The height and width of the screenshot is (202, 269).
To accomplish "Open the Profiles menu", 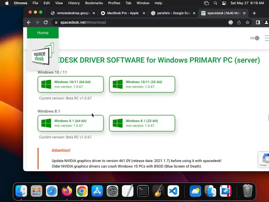I will [114, 3].
